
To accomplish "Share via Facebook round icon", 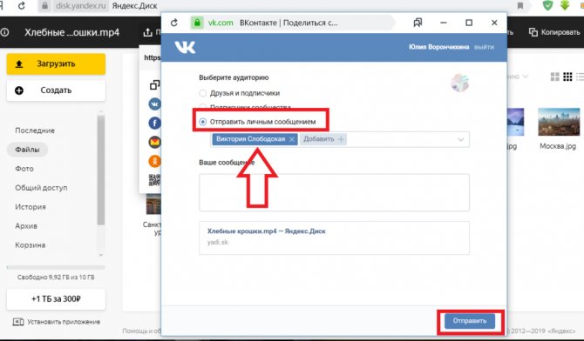I will pos(154,123).
